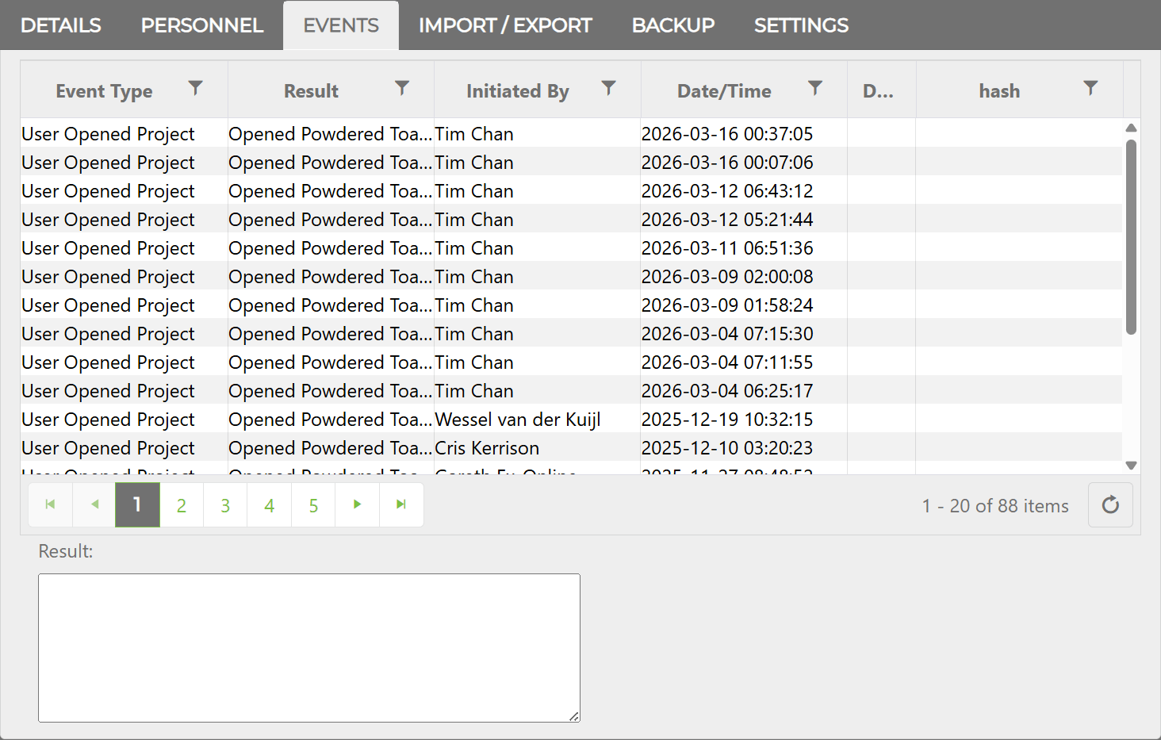Go to the next page of events

[357, 504]
